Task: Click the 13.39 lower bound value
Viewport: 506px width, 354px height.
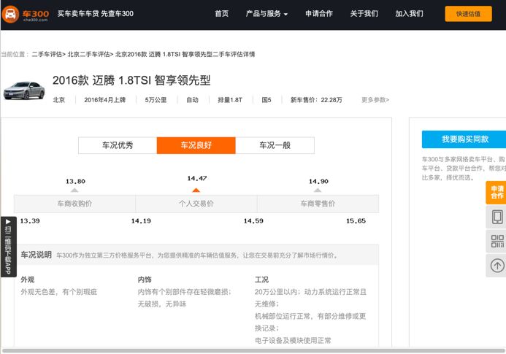Action: [x=30, y=221]
